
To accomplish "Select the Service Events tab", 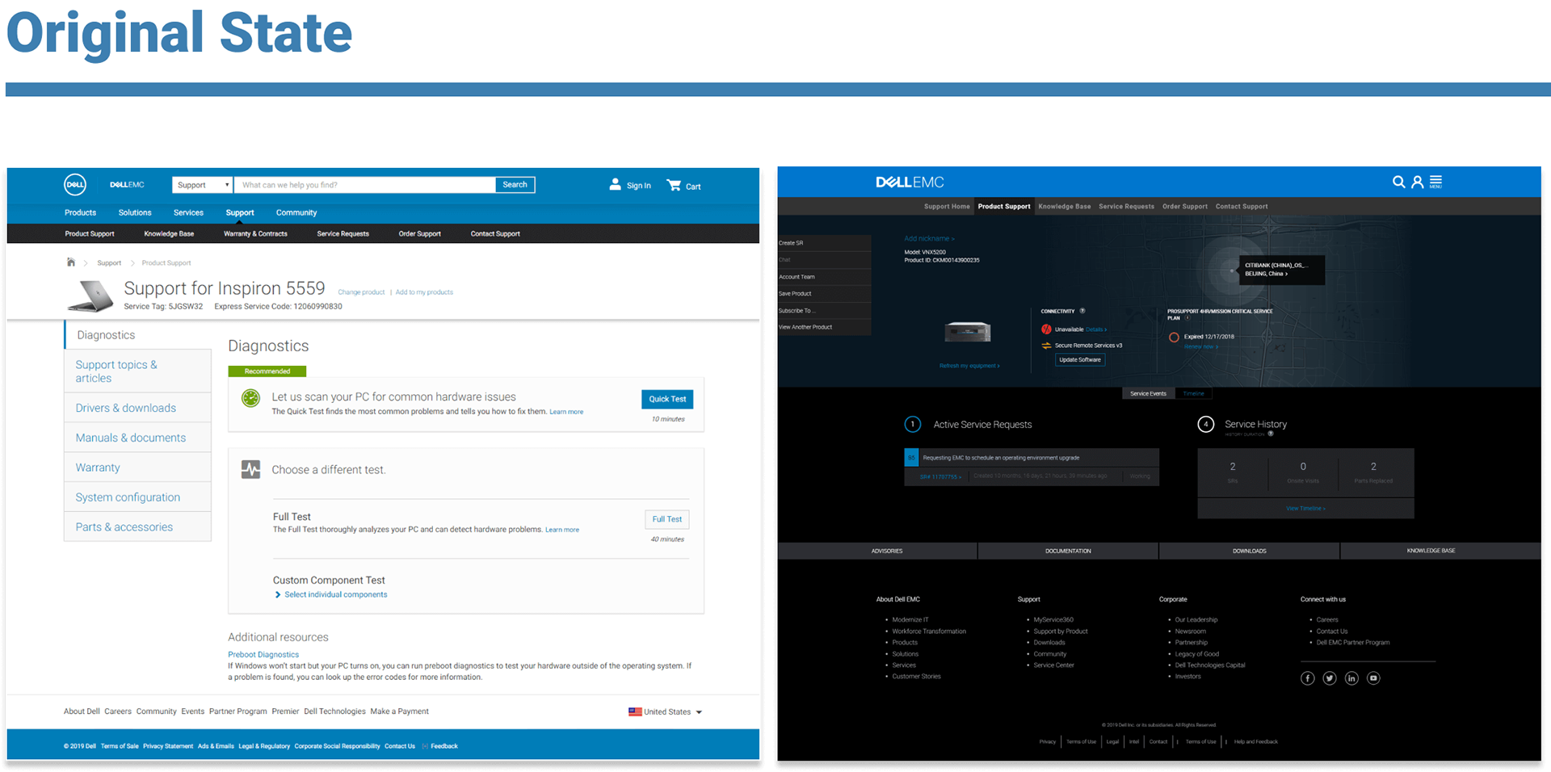I will point(1148,394).
